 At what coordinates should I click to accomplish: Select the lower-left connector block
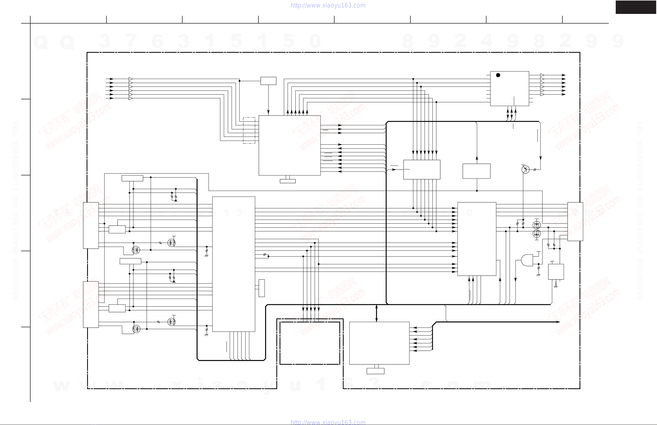91,304
